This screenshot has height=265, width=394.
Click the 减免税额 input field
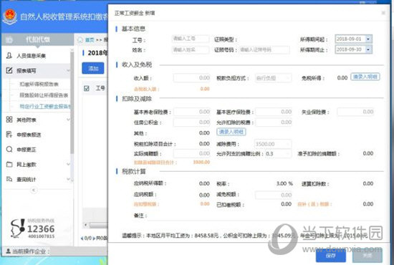274,195
